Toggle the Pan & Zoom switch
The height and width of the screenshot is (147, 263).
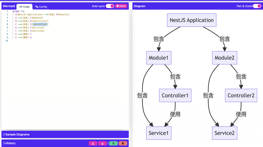pos(257,6)
